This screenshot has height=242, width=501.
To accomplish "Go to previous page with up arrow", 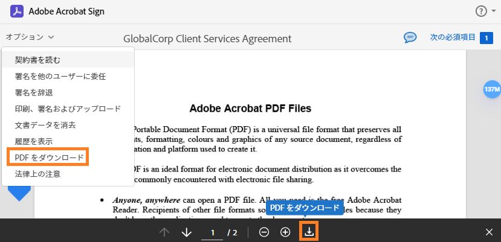I will (x=164, y=232).
